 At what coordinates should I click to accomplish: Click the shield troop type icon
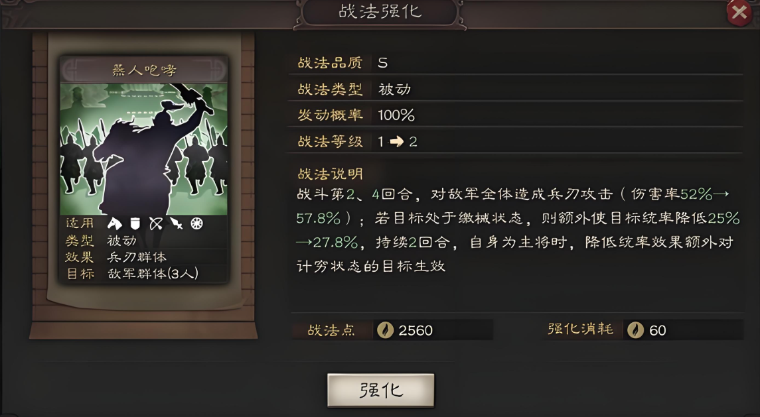click(135, 223)
